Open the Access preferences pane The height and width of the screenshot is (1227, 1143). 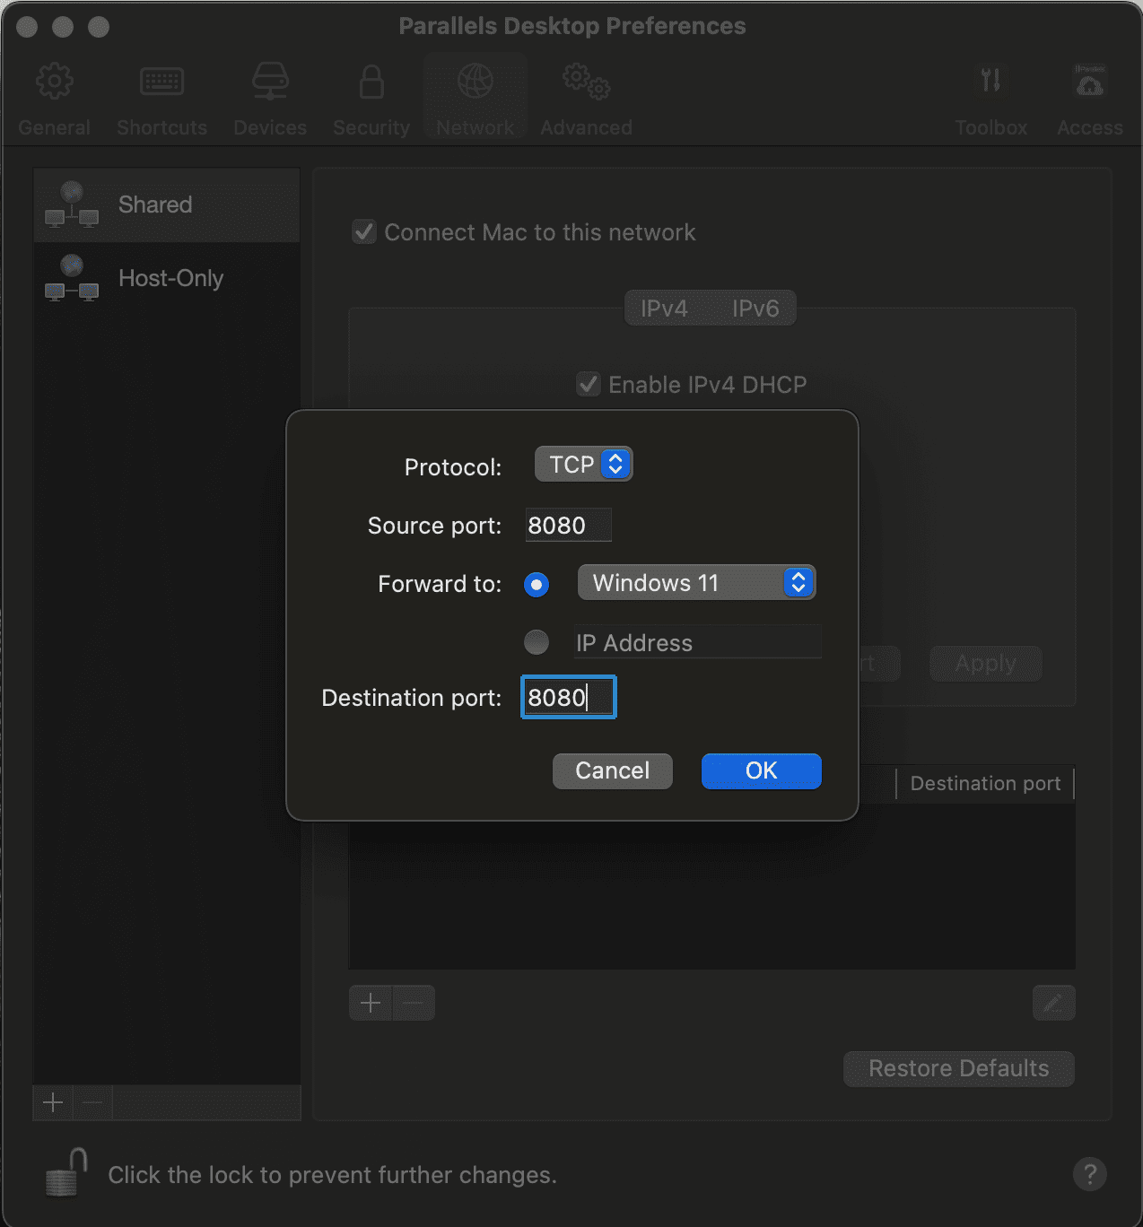point(1089,94)
